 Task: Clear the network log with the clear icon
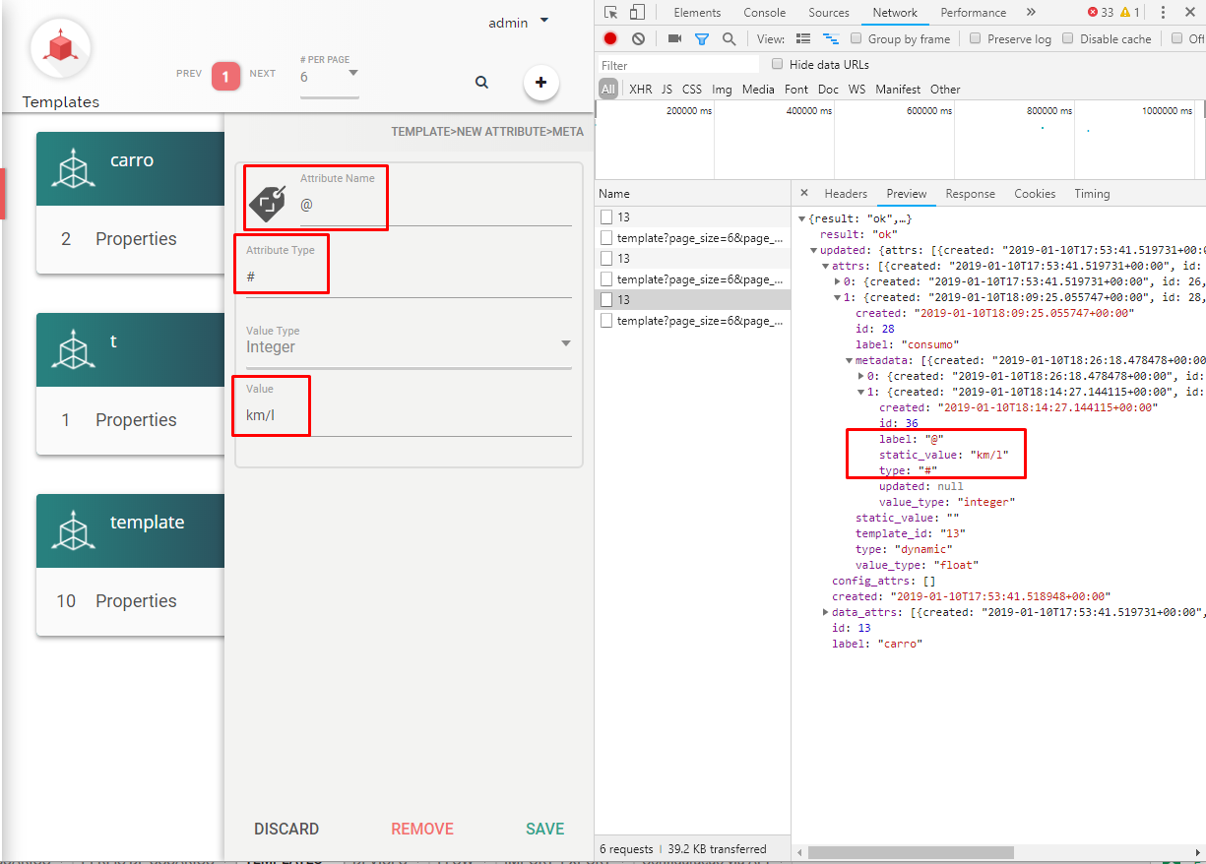tap(638, 39)
